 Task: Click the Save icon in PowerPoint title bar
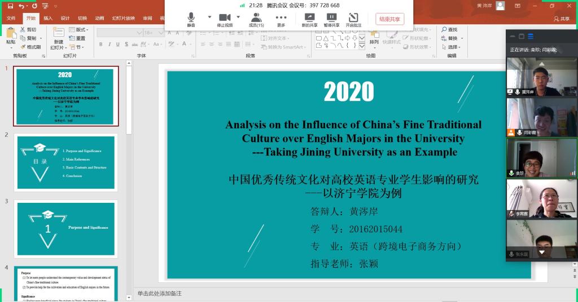click(10, 6)
